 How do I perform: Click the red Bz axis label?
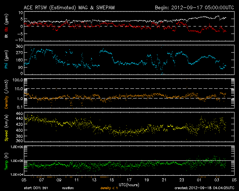click(x=6, y=29)
